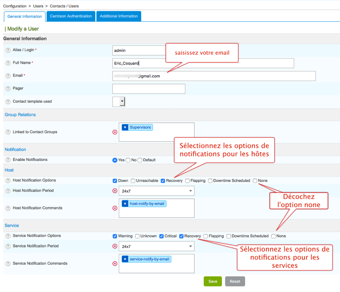This screenshot has height=292, width=340.
Task: Click the green Save button
Action: (212, 281)
